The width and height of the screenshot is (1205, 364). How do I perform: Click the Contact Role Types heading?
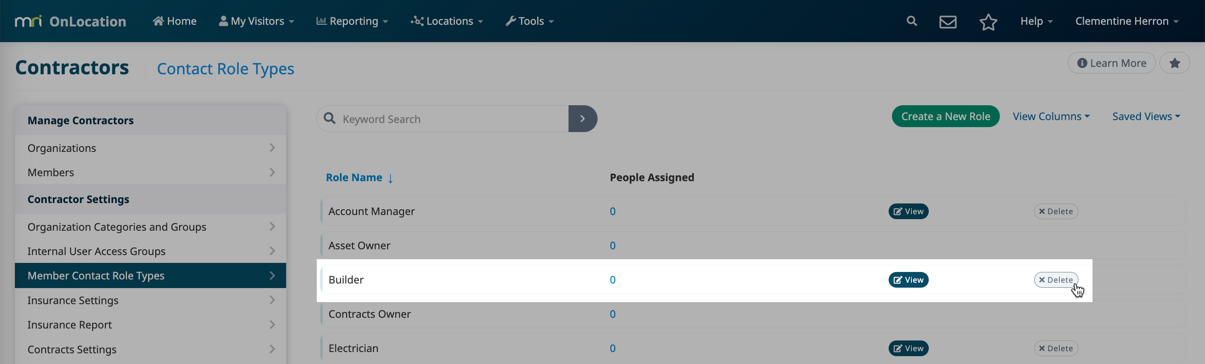(225, 69)
